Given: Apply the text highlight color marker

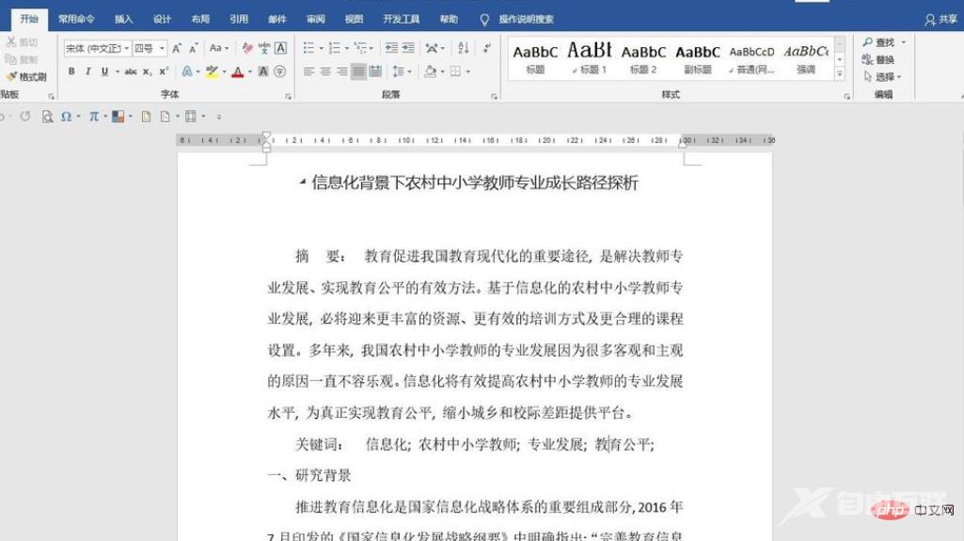Looking at the screenshot, I should [212, 72].
